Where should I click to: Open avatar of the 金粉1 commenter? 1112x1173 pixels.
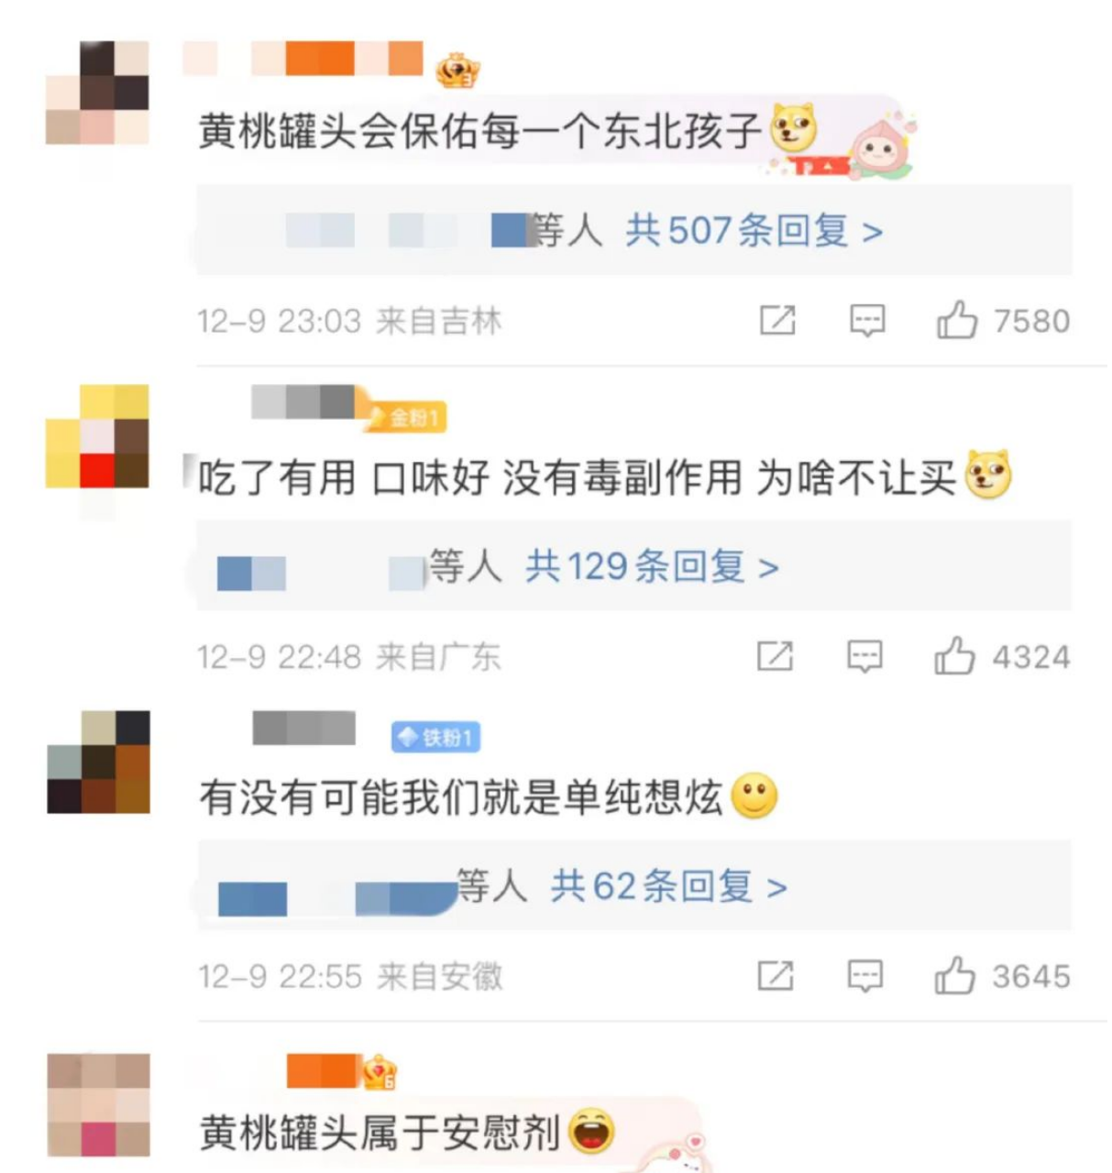(98, 436)
